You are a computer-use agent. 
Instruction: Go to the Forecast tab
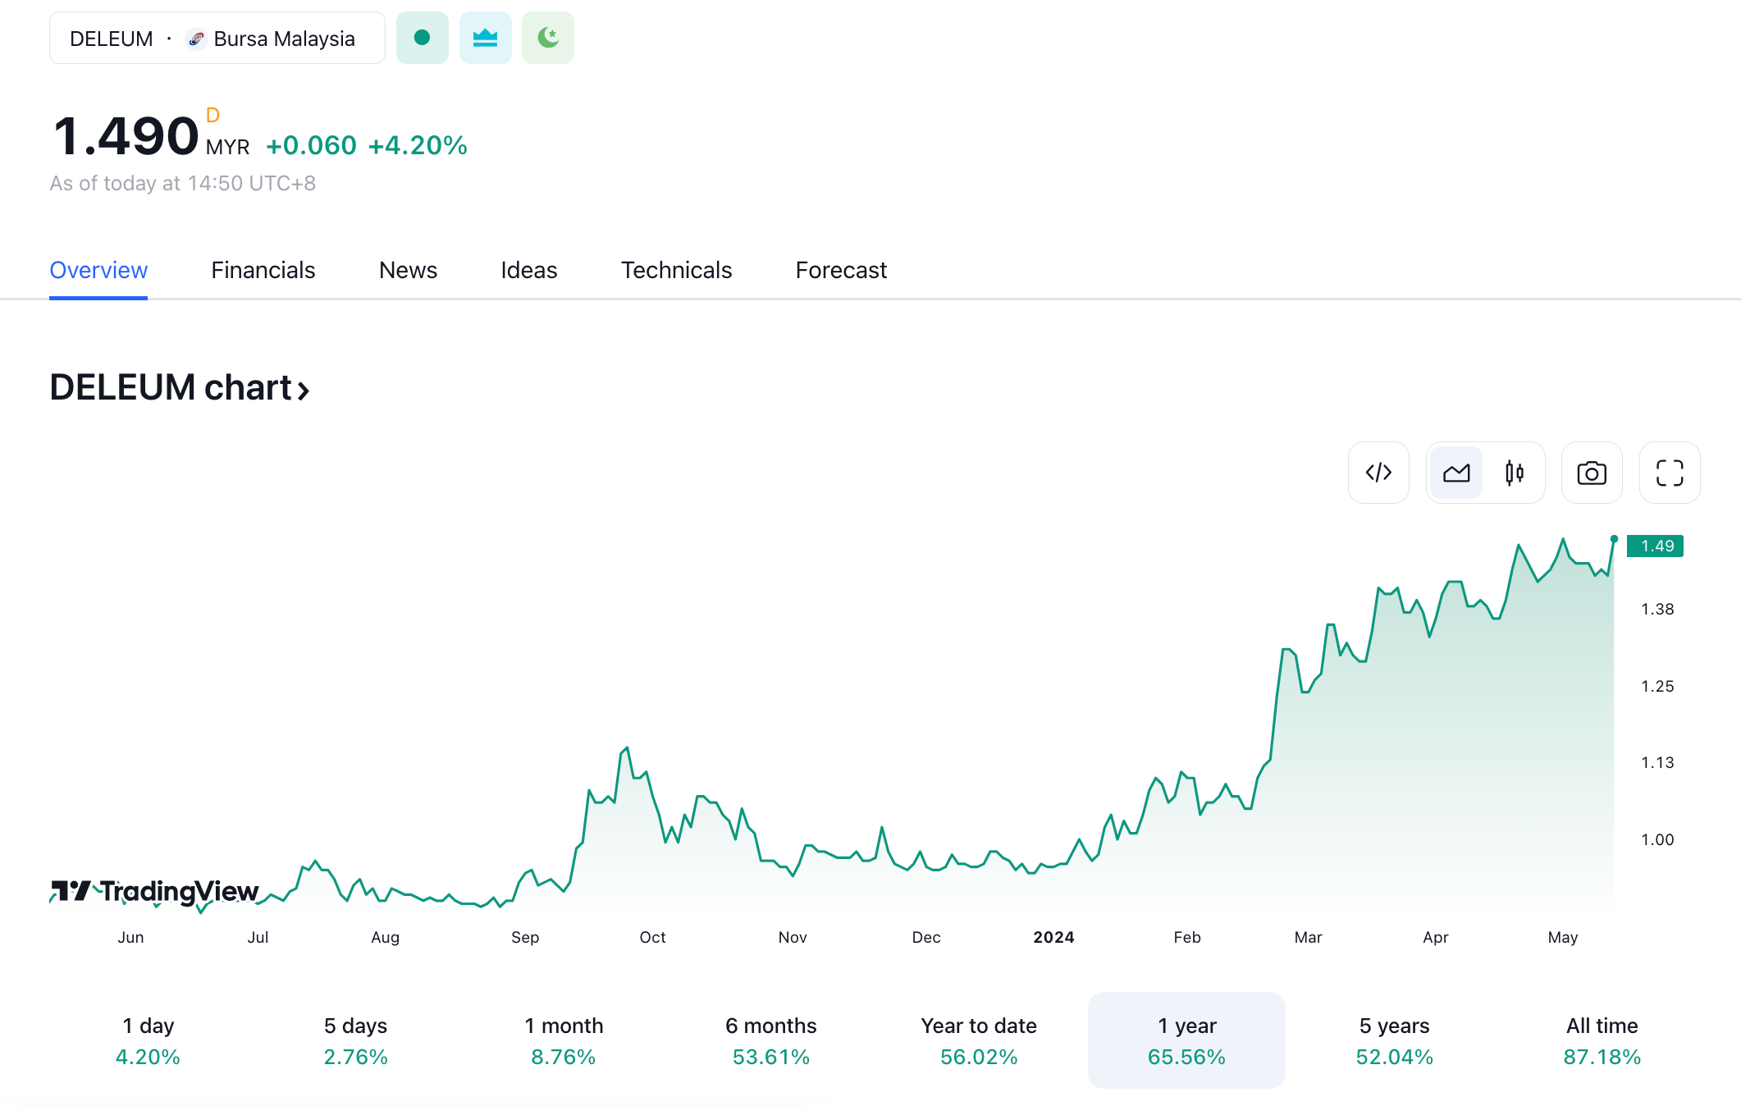(841, 270)
